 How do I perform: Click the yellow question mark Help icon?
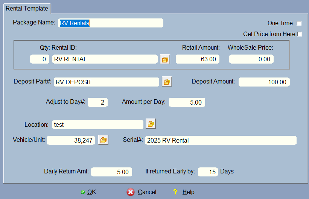point(175,192)
